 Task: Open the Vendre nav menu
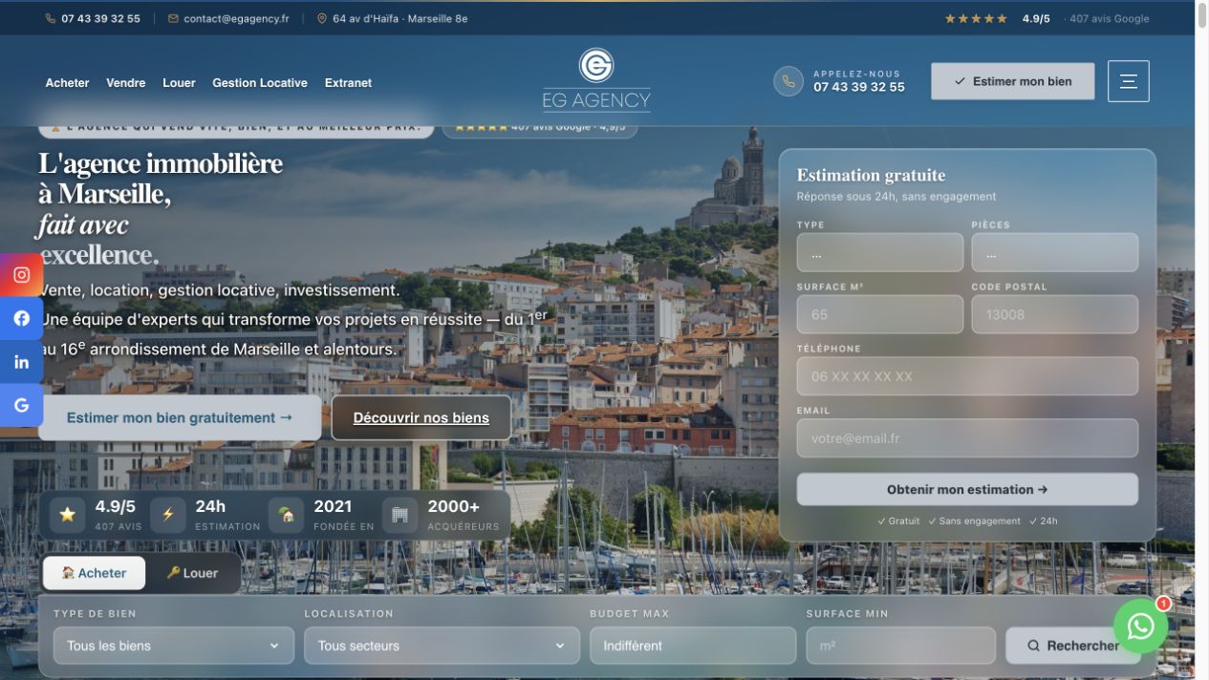125,83
